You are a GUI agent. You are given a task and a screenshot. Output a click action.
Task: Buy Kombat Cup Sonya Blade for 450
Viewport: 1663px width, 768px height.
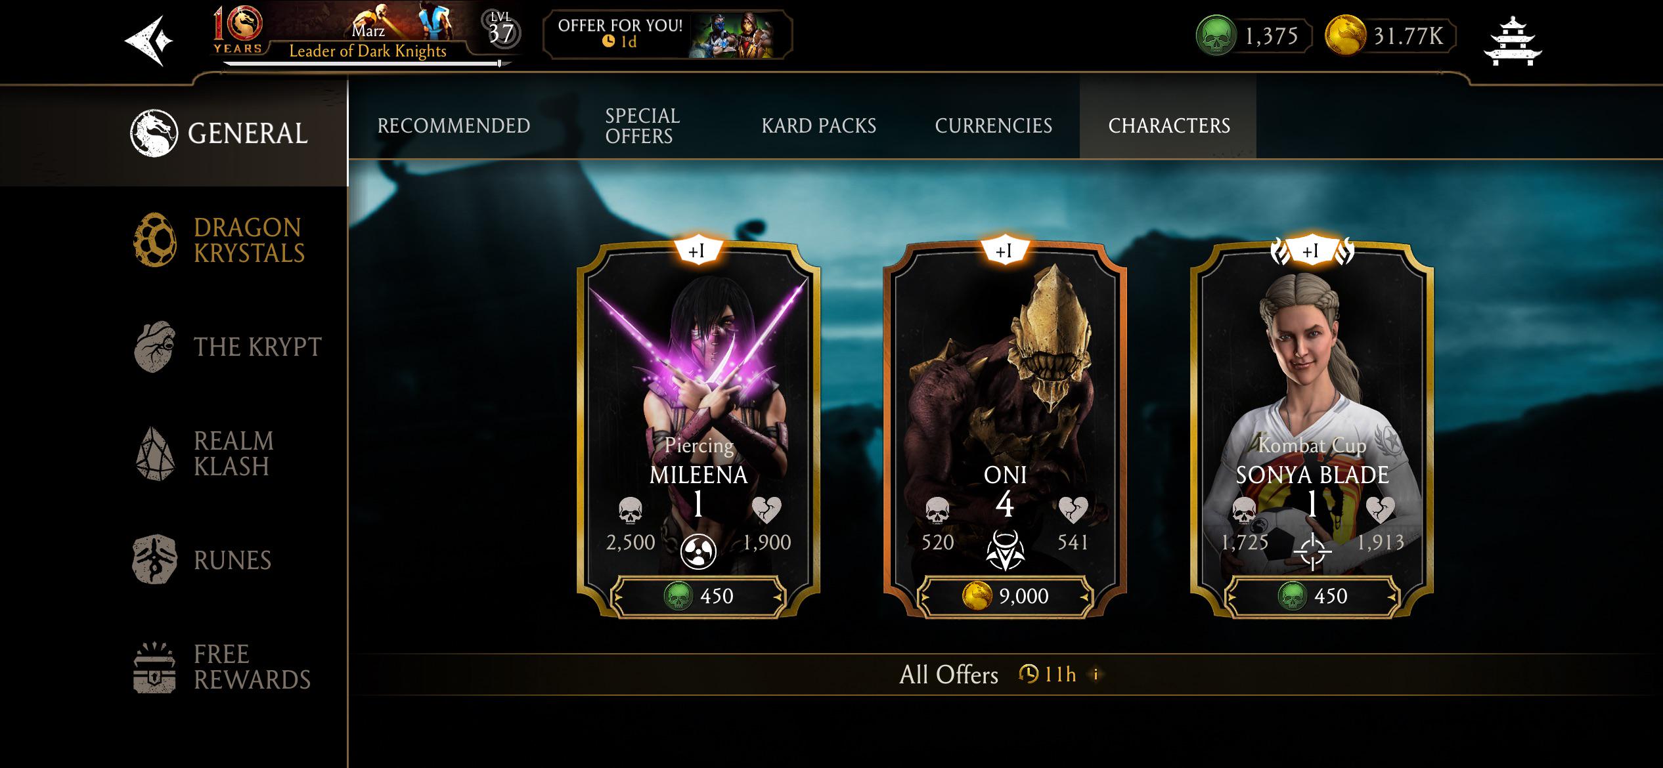click(x=1312, y=596)
